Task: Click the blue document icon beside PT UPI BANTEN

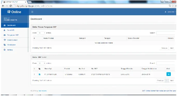Action: pyautogui.click(x=39, y=74)
